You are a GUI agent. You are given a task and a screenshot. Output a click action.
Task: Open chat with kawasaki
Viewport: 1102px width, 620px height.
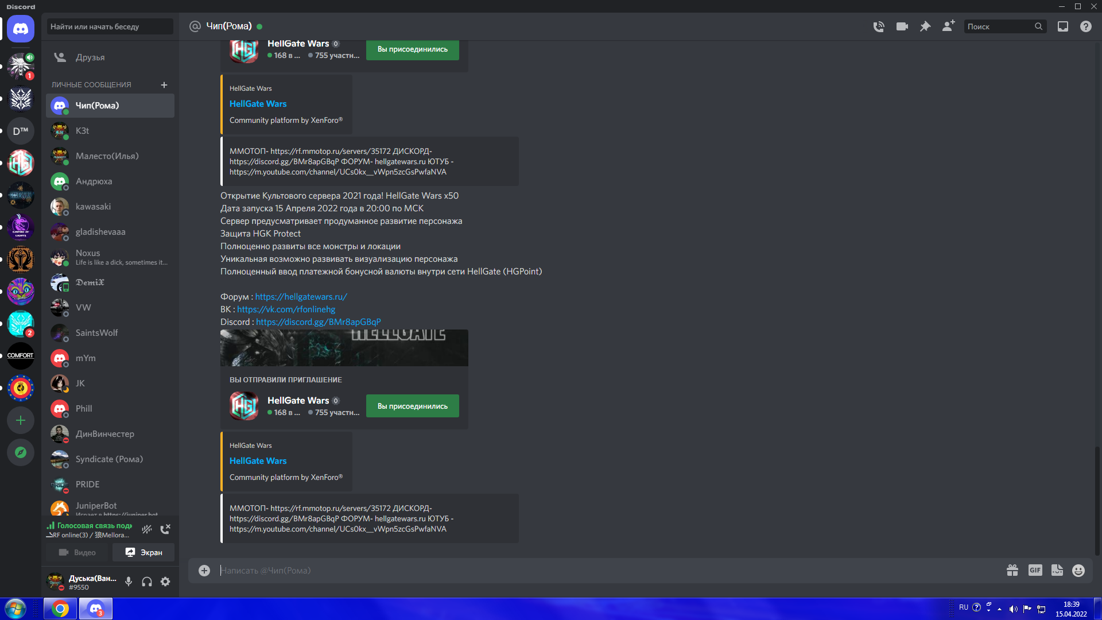(110, 207)
